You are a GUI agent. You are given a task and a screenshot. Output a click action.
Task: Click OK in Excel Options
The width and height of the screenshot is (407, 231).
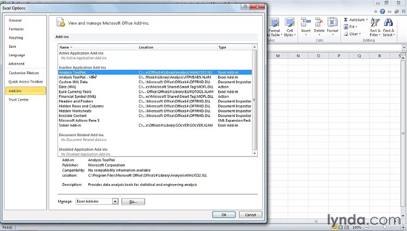click(x=224, y=215)
